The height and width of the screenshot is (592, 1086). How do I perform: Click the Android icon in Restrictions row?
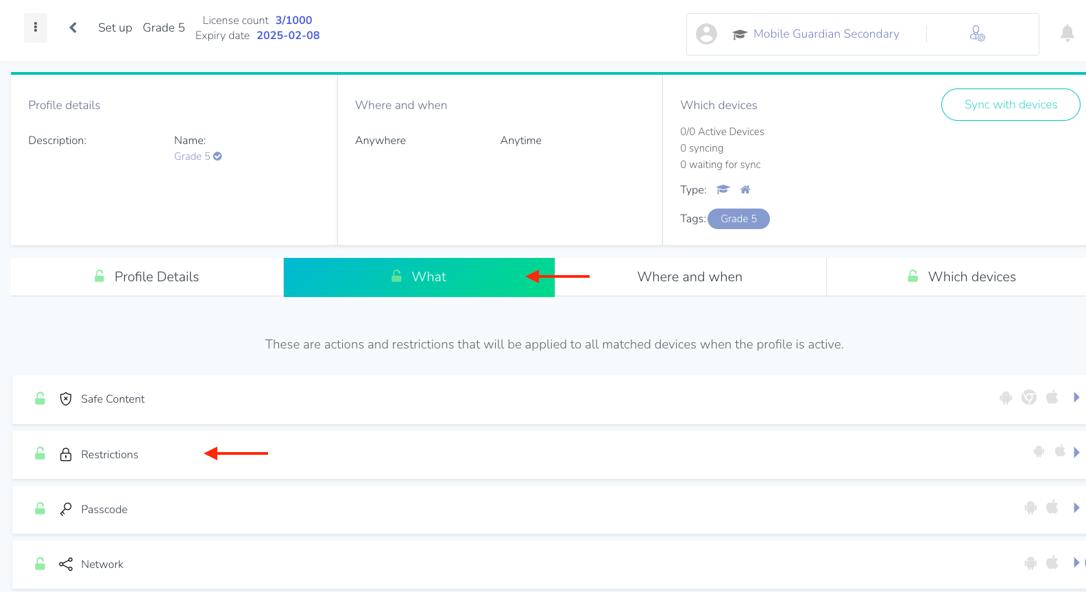pos(1039,451)
